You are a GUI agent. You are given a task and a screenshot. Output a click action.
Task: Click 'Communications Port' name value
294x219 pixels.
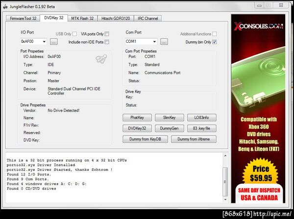tap(162, 73)
